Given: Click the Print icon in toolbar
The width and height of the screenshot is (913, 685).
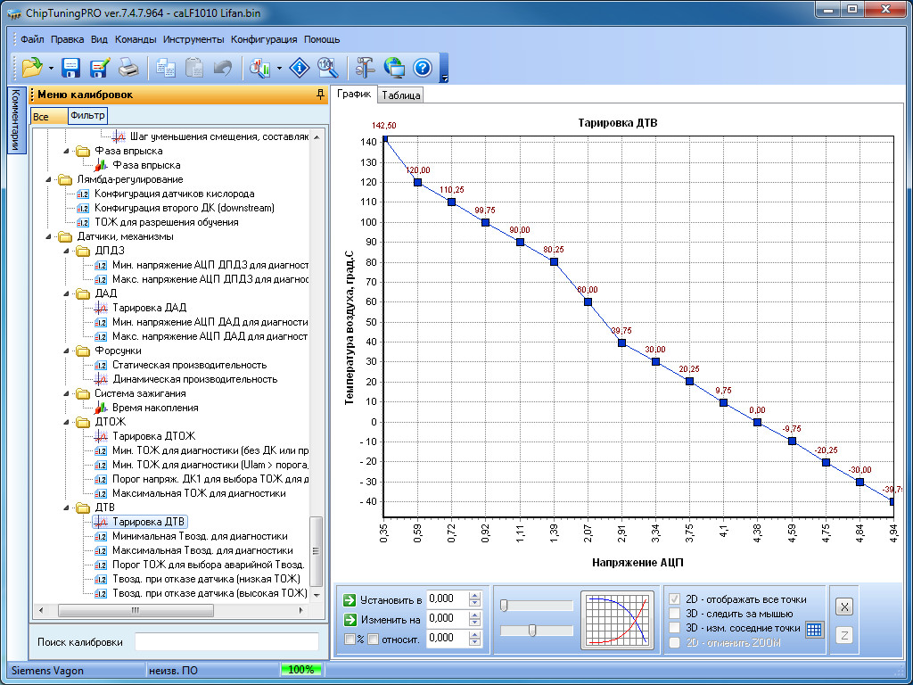Looking at the screenshot, I should coord(128,68).
